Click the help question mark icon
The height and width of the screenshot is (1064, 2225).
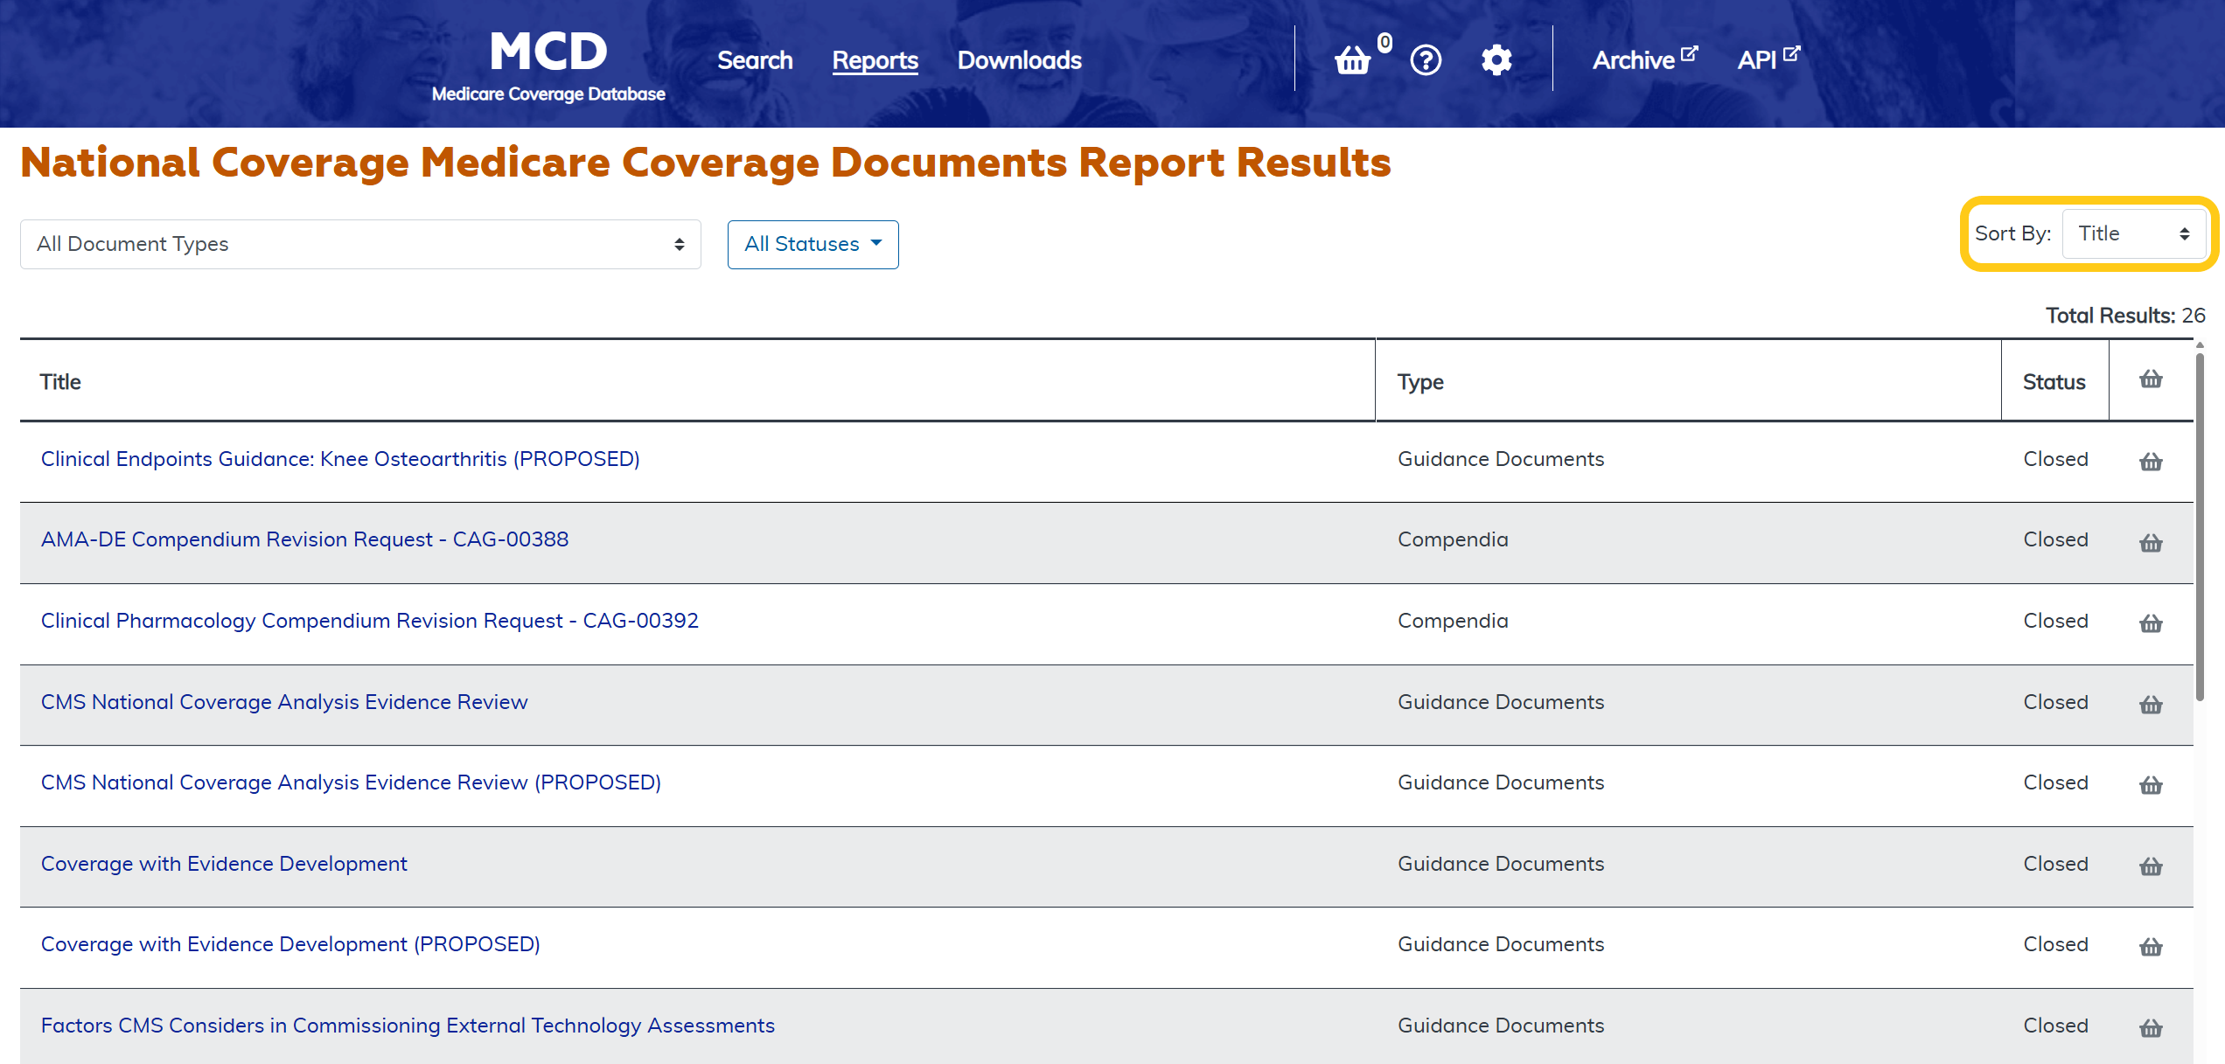1426,60
